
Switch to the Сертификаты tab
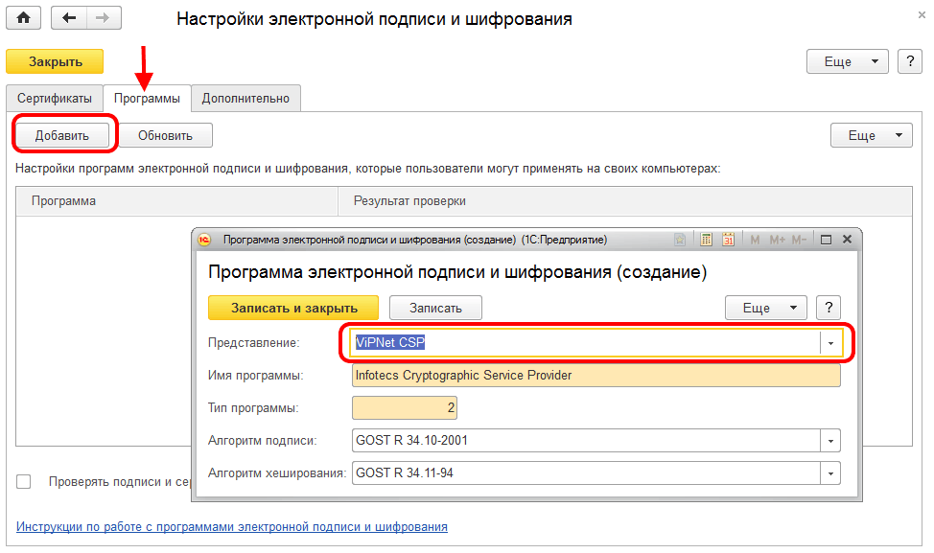tap(55, 98)
